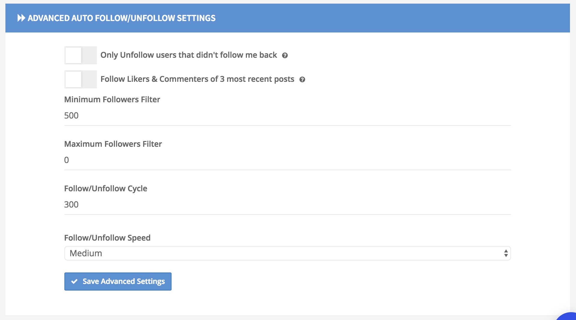576x320 pixels.
Task: Open the Follow/Unfollow Speed dropdown
Action: pos(288,253)
